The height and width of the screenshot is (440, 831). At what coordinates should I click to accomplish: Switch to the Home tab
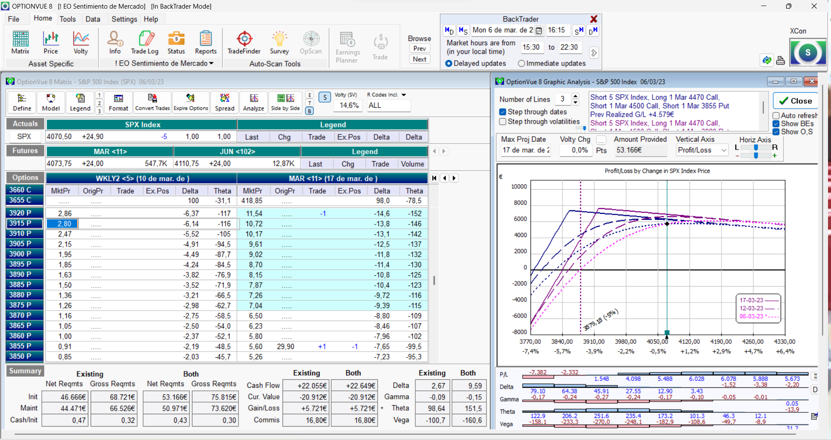43,19
